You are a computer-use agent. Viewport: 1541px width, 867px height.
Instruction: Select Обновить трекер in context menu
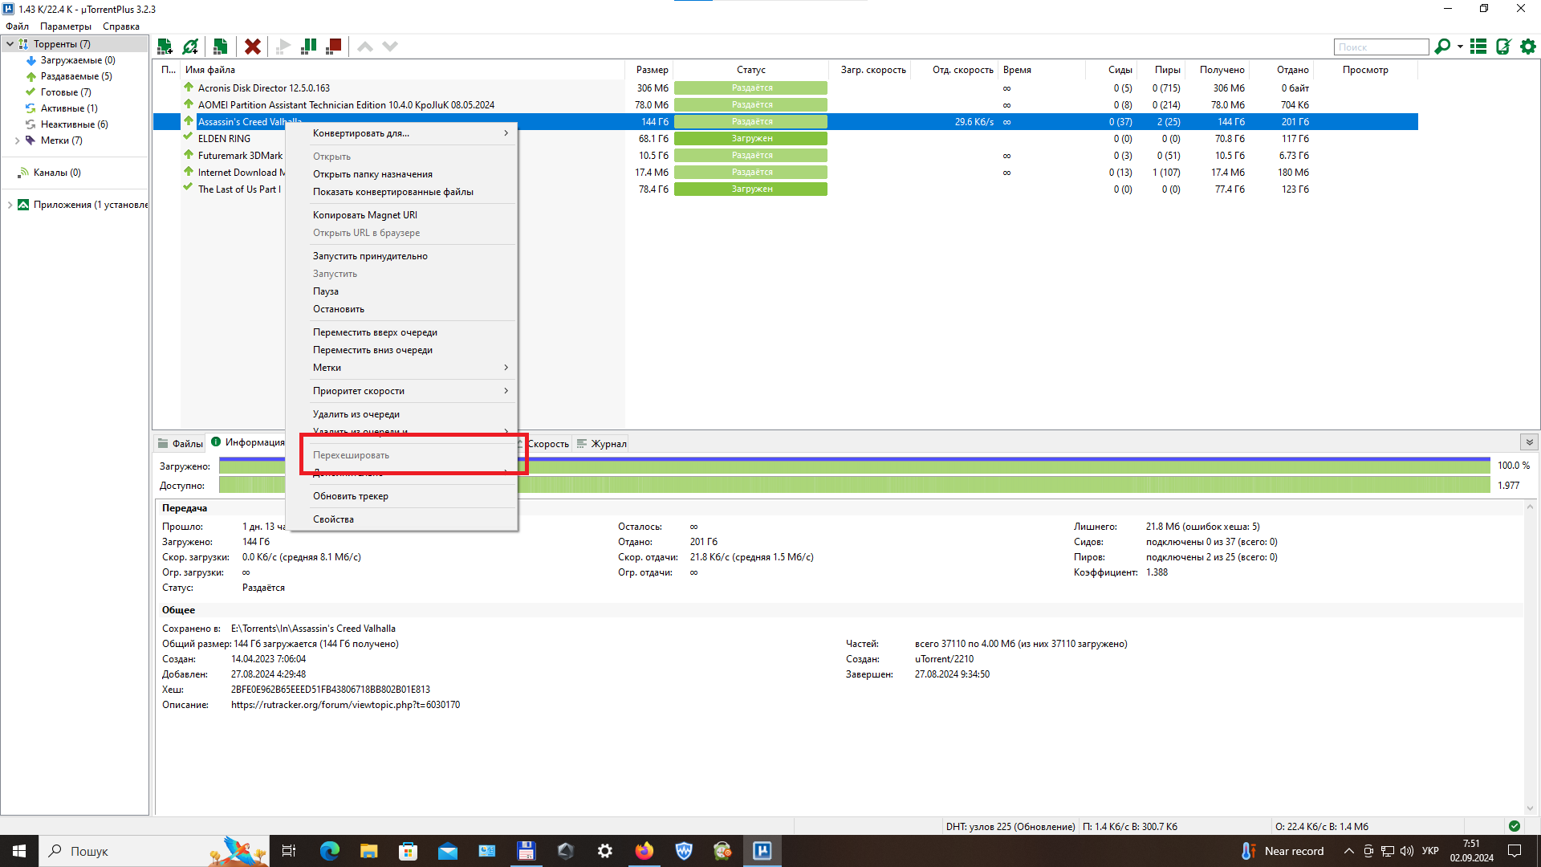(x=351, y=496)
